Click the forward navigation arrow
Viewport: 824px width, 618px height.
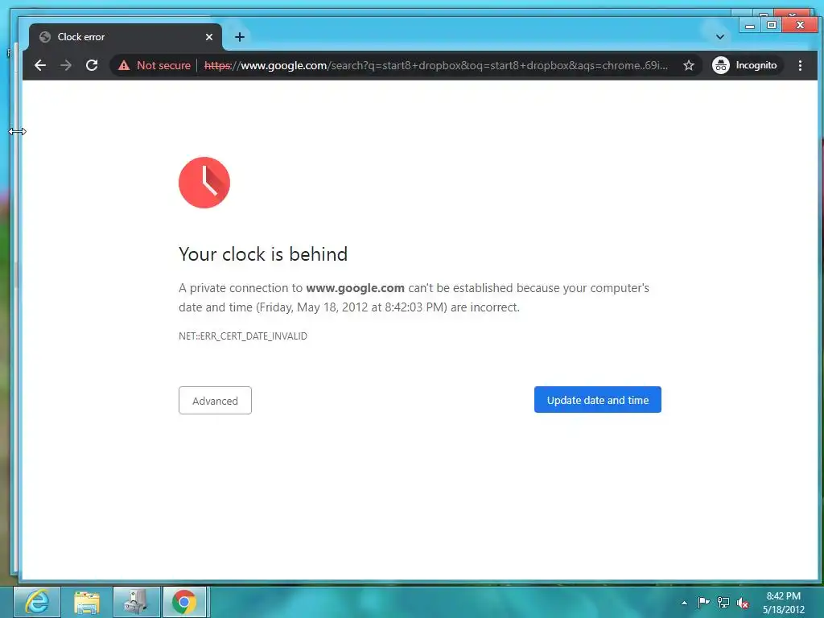[66, 65]
